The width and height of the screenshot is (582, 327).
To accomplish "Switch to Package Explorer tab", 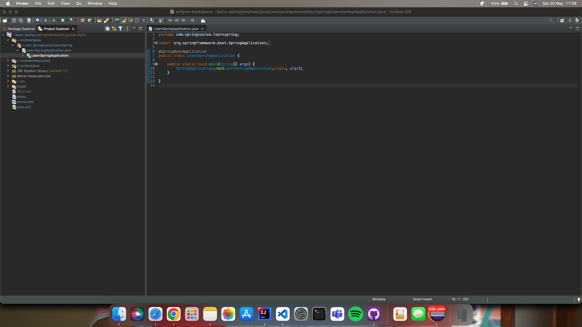I will [19, 29].
